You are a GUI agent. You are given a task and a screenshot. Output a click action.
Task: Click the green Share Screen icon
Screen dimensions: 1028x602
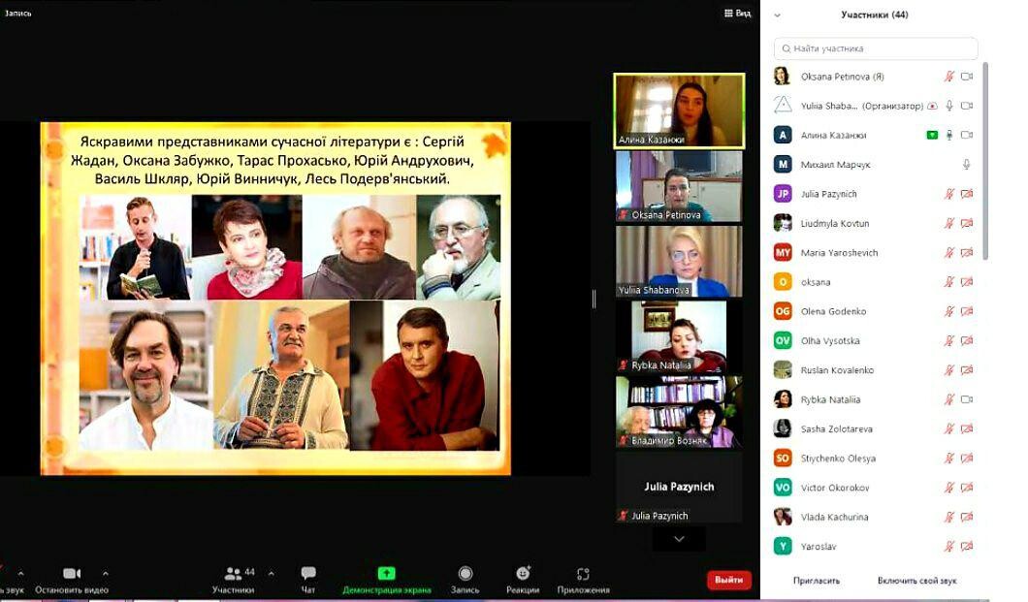[x=386, y=573]
